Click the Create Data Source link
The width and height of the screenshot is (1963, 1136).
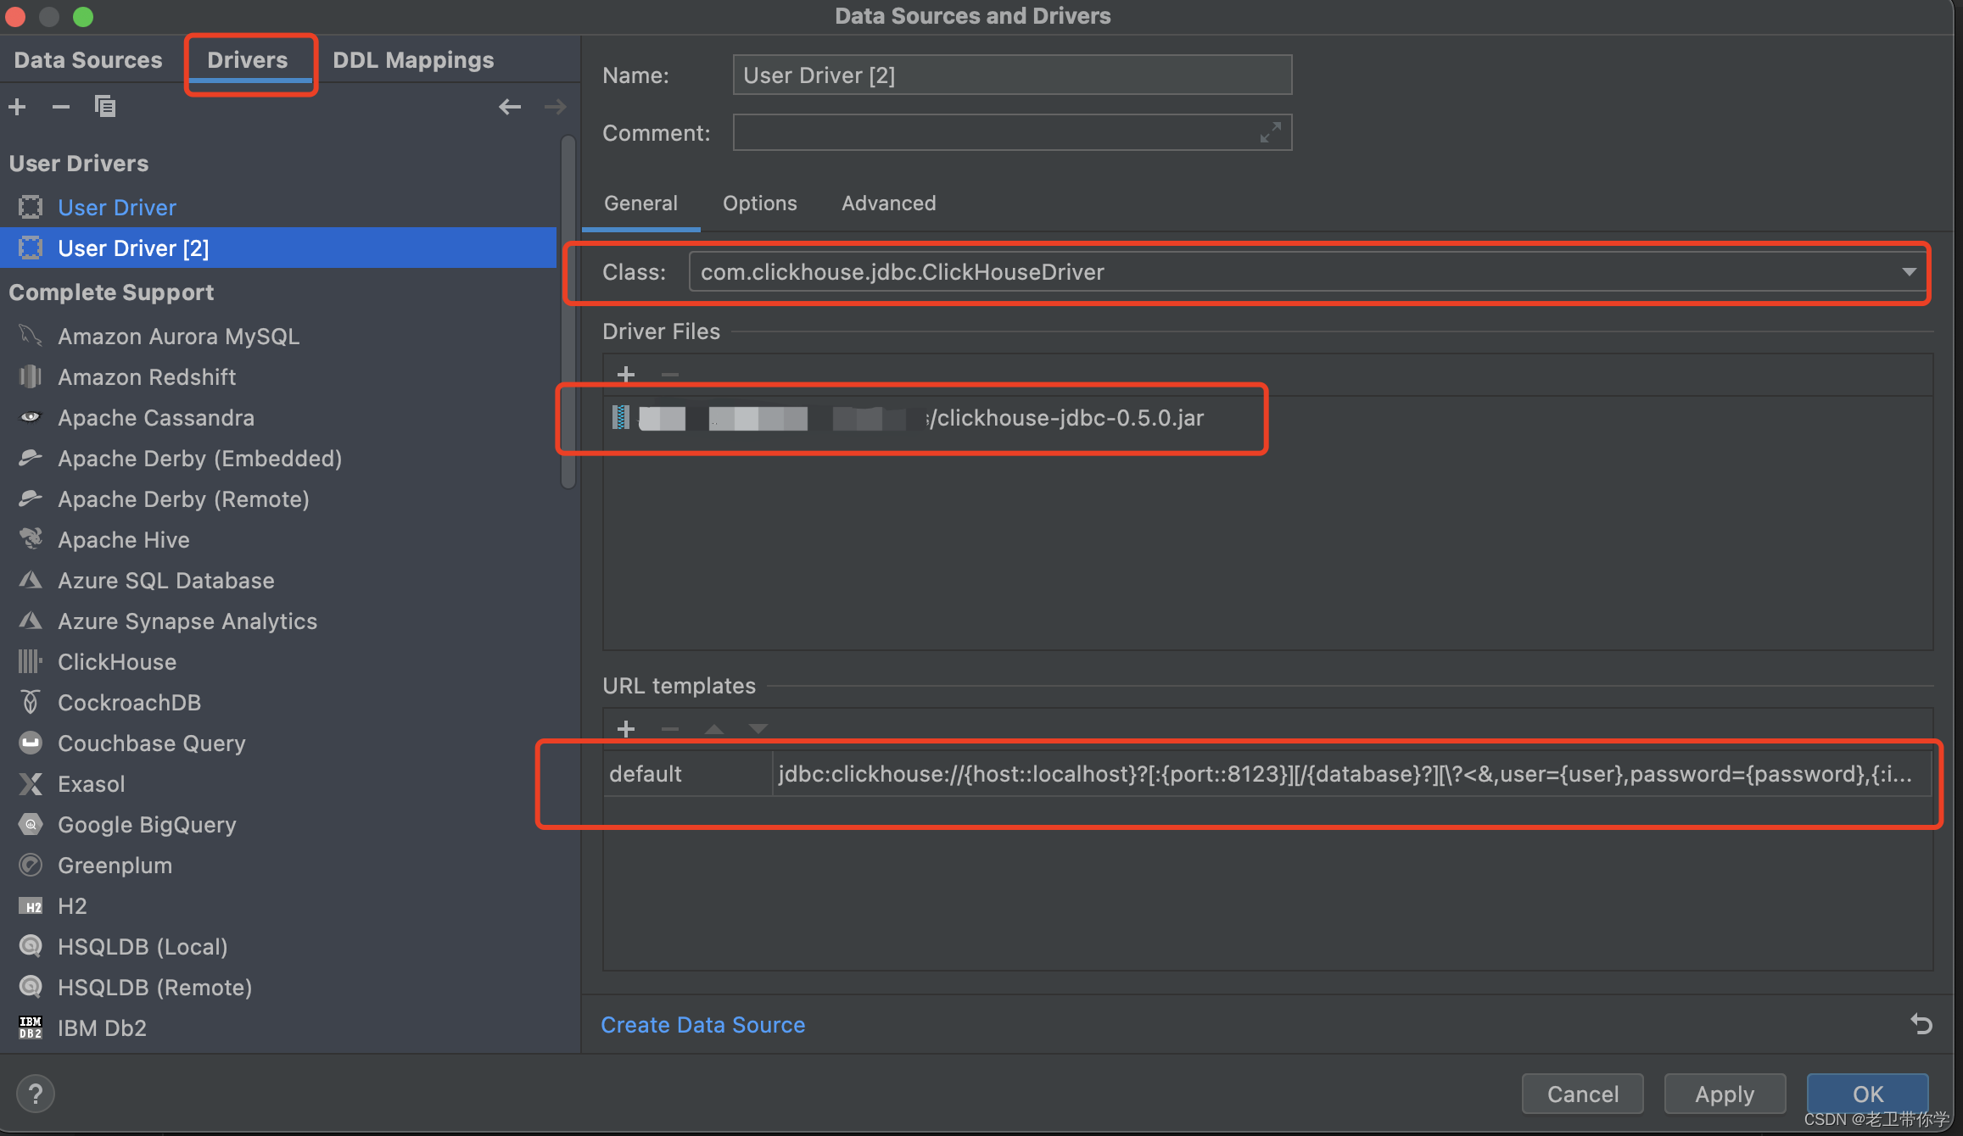pos(702,1024)
